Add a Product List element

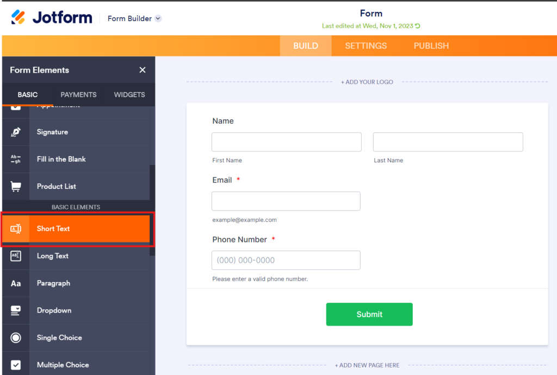pyautogui.click(x=76, y=187)
